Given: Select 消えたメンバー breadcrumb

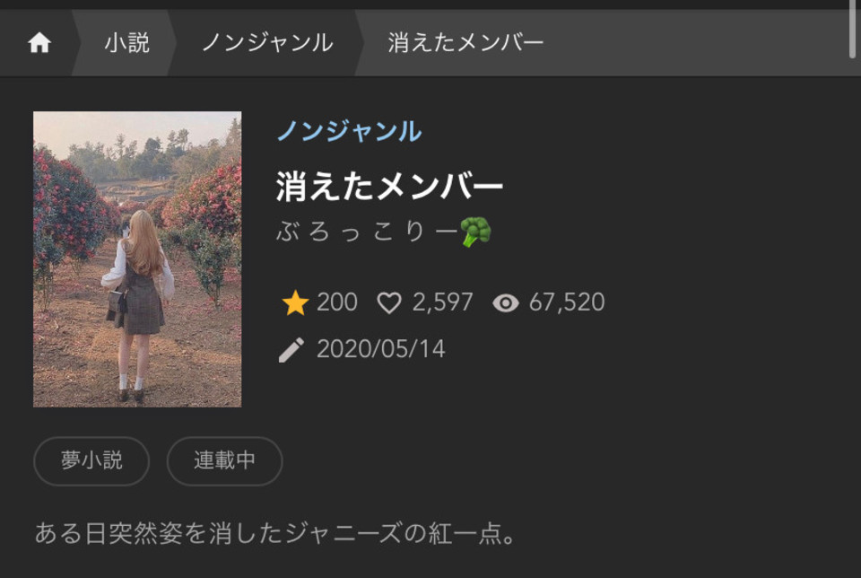Looking at the screenshot, I should click(465, 43).
